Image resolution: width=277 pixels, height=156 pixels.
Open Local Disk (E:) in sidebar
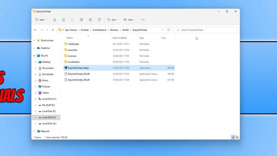49,111
